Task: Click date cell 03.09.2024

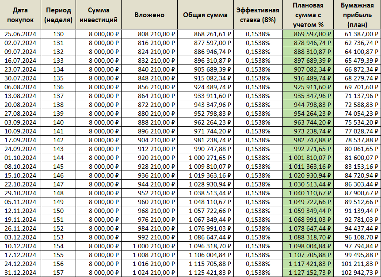Action: tap(20, 122)
